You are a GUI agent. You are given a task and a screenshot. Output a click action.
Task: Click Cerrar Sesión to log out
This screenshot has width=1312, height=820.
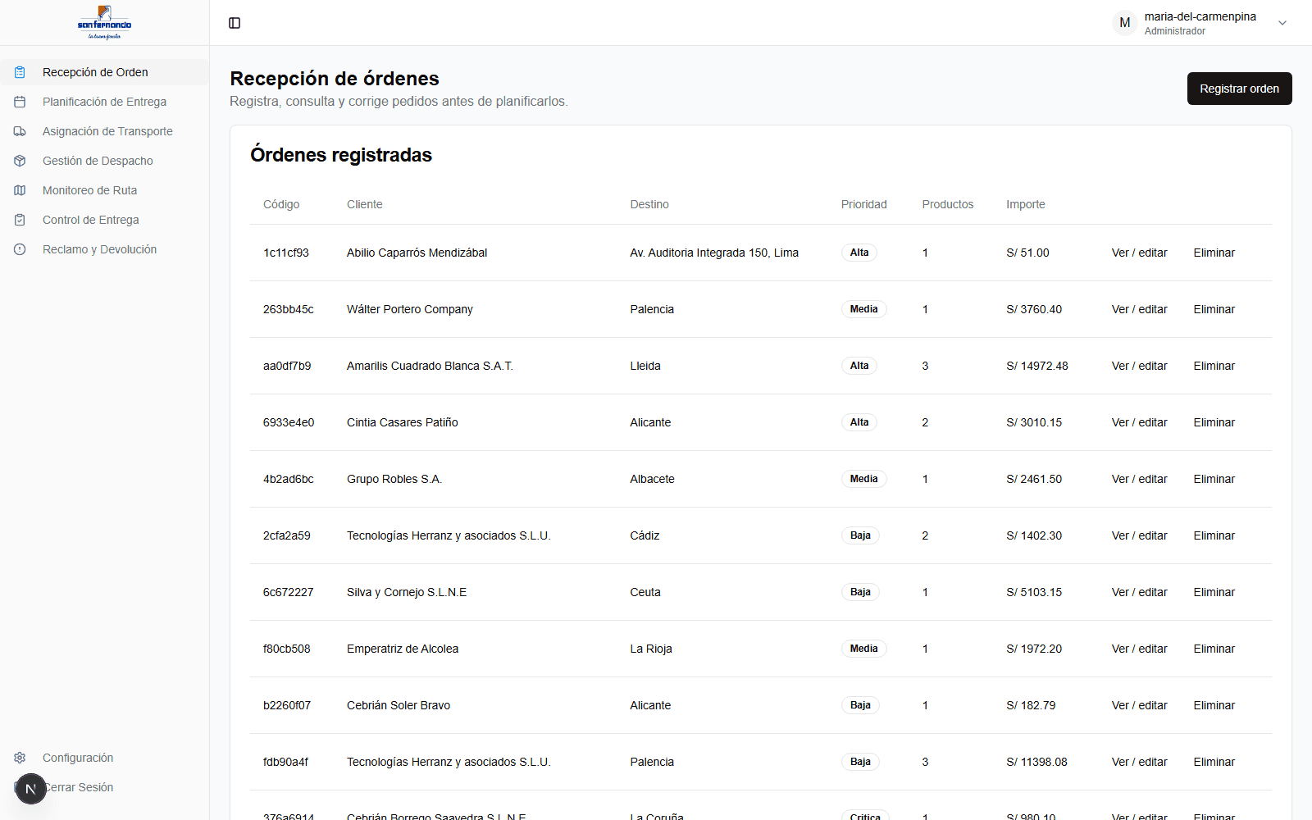[x=104, y=787]
